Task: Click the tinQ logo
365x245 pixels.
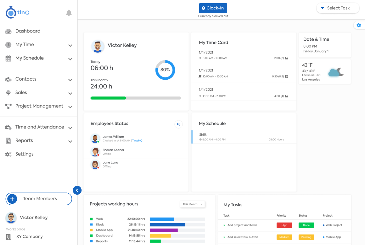Action: (x=18, y=12)
